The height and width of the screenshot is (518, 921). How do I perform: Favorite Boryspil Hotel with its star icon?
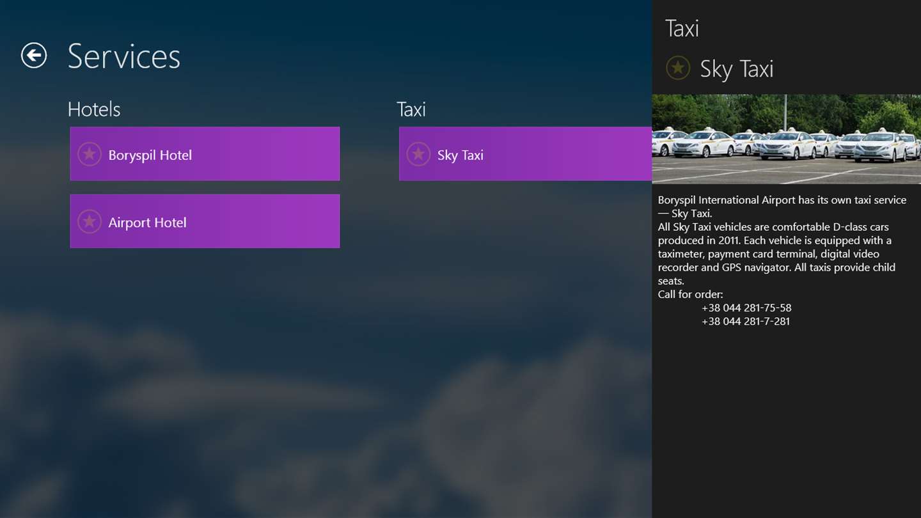(90, 154)
